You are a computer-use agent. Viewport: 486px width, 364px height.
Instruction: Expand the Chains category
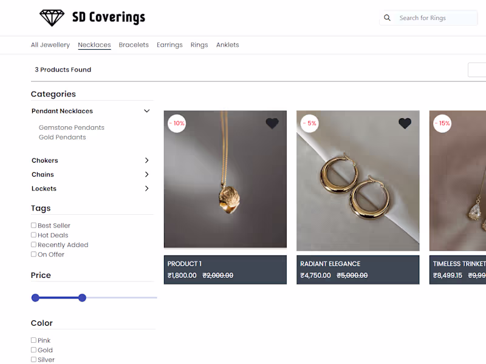point(146,175)
